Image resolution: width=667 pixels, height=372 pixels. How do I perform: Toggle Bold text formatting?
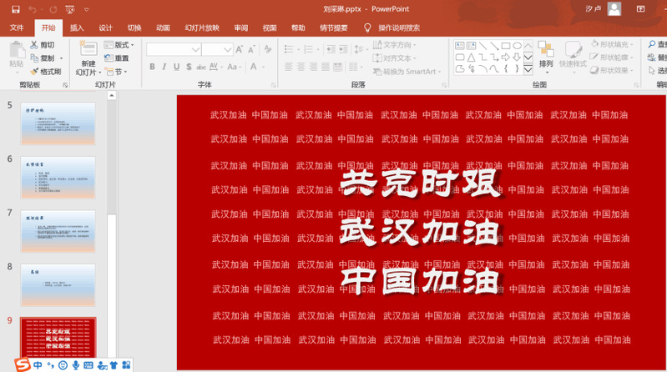[x=152, y=68]
